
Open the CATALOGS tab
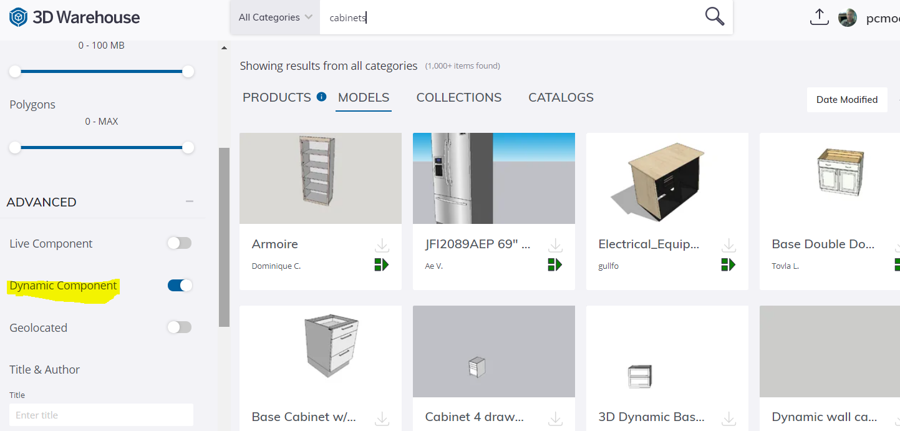[x=561, y=97]
